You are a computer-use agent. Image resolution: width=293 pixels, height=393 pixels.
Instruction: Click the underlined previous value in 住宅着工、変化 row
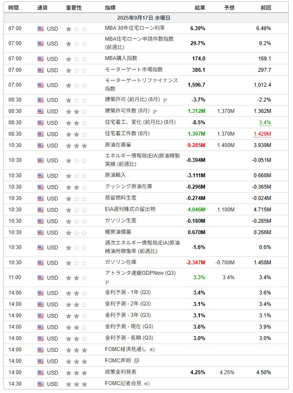265,123
